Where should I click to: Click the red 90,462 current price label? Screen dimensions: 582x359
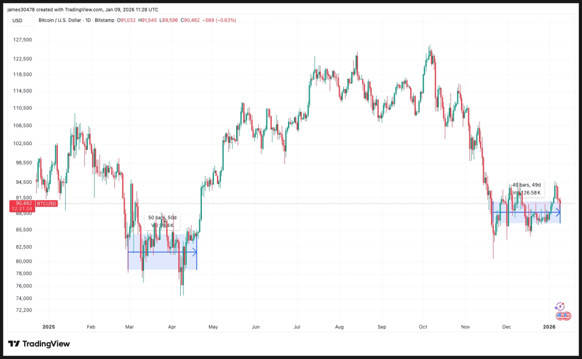point(22,204)
